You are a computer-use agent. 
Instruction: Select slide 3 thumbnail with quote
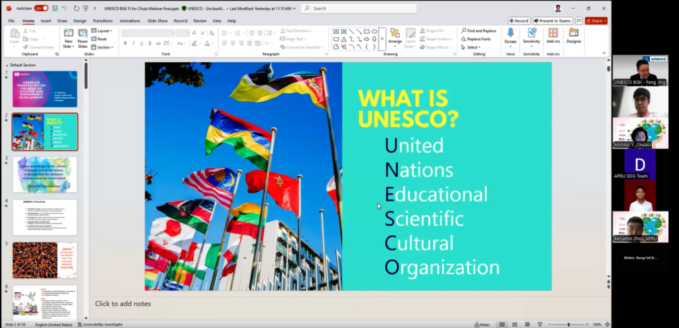[45, 175]
